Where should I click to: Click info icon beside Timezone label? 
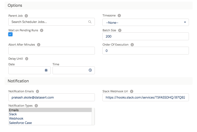tap(119, 16)
